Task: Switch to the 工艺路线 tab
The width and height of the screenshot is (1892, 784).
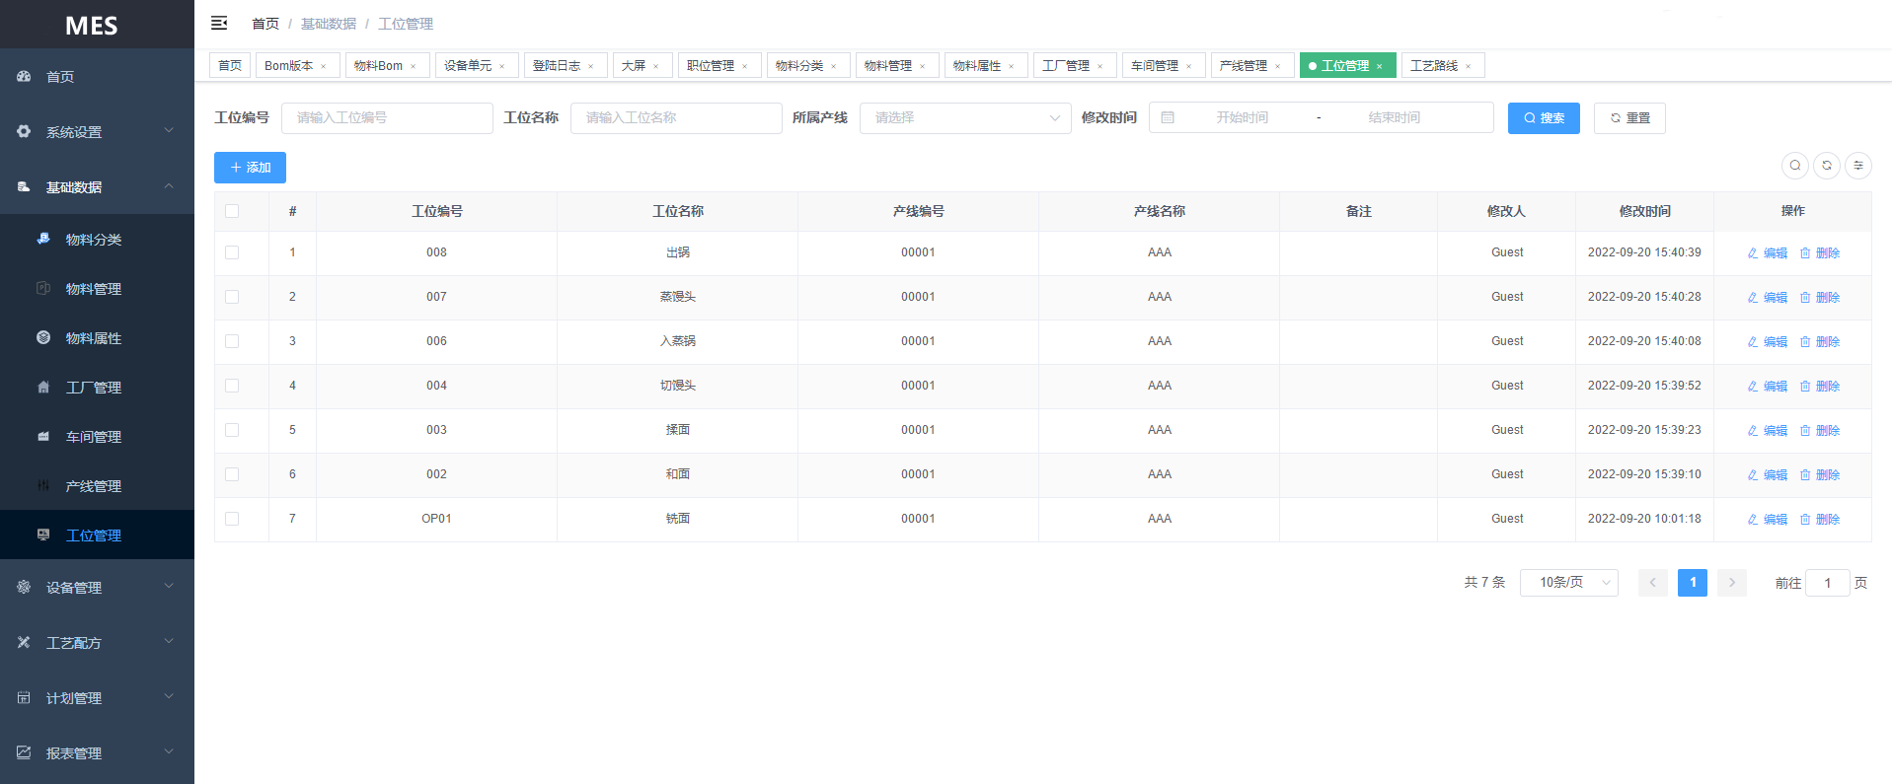Action: (1433, 66)
